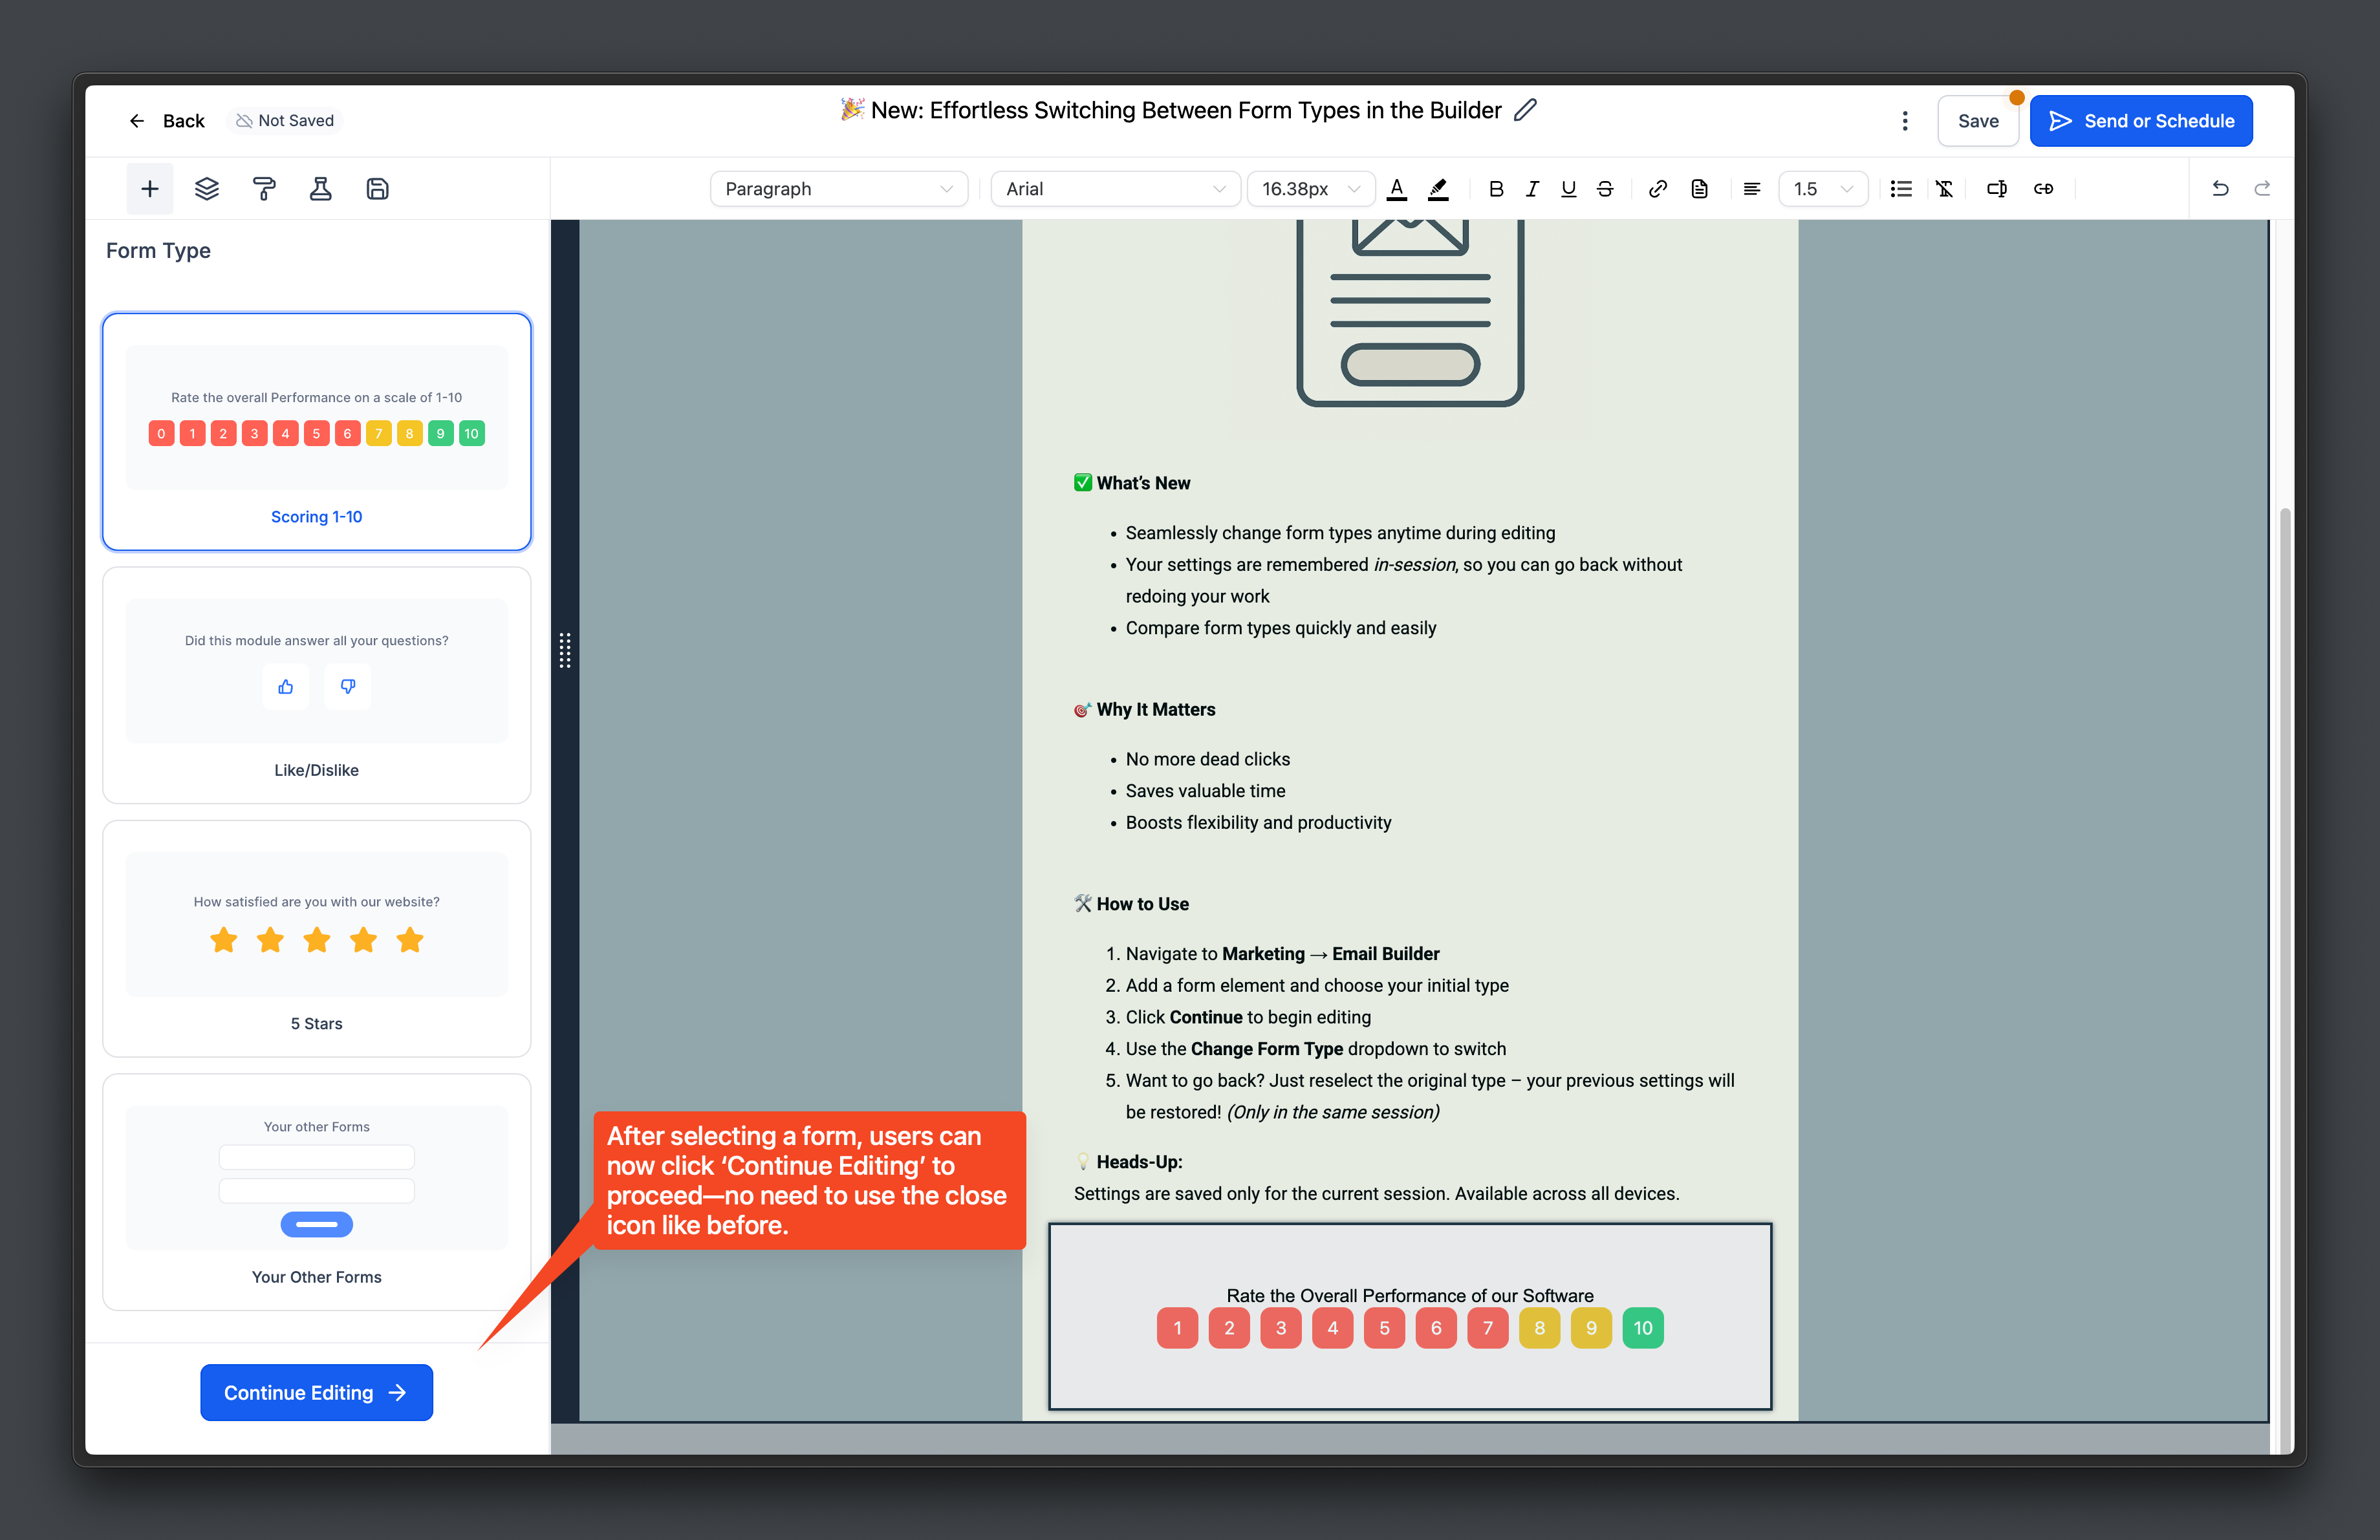The image size is (2380, 1540).
Task: Click the thumbs up icon in Like/Dislike preview
Action: pyautogui.click(x=286, y=687)
